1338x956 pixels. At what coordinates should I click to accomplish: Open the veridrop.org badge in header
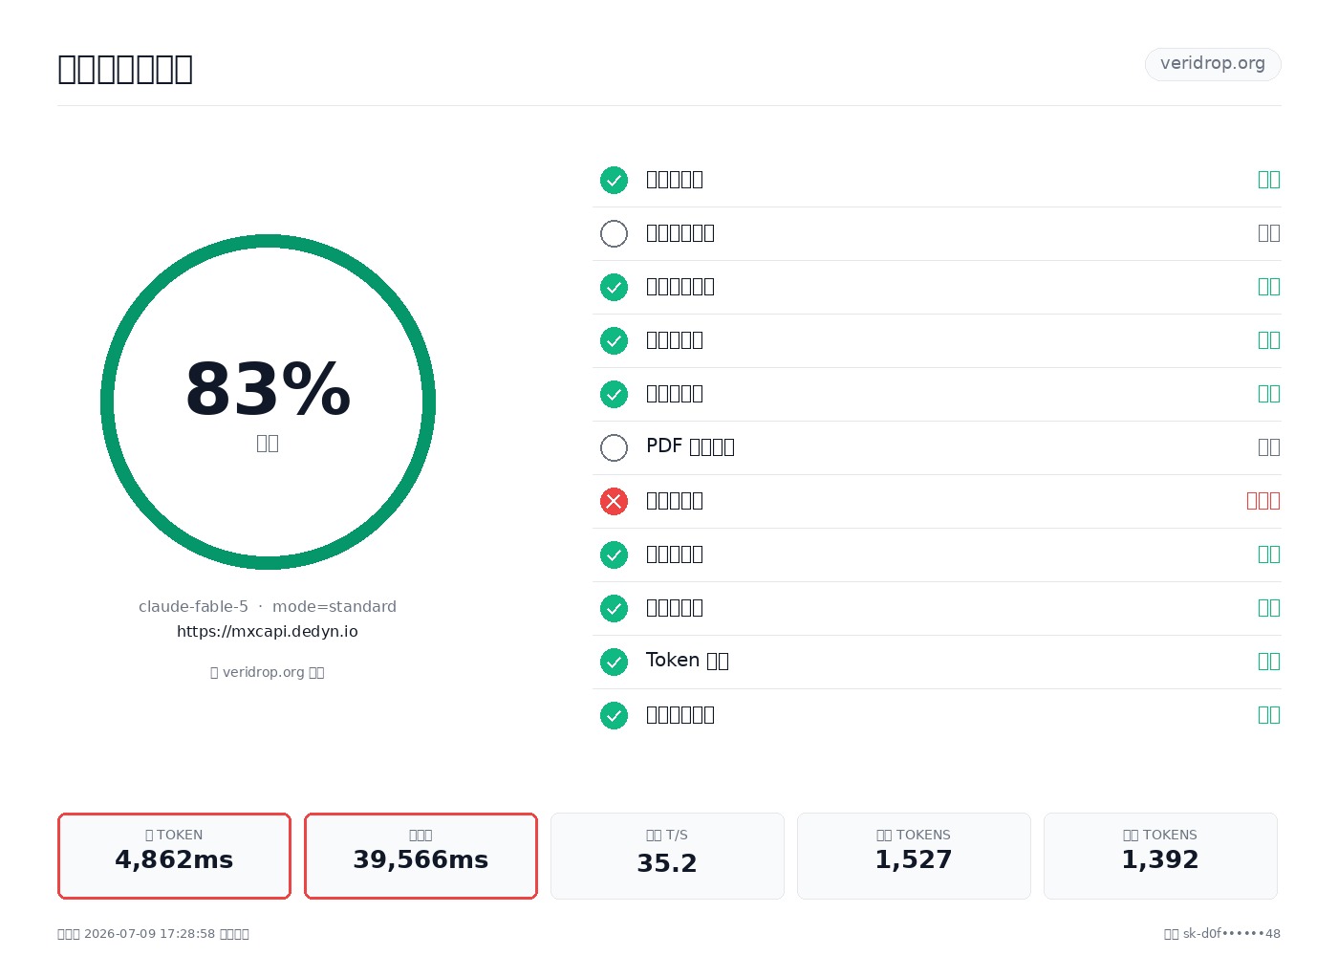(x=1213, y=64)
